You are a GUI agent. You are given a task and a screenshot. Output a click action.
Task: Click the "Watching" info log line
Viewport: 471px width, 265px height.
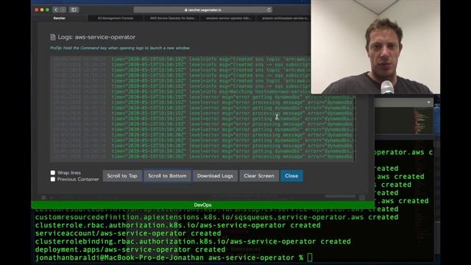tap(211, 91)
